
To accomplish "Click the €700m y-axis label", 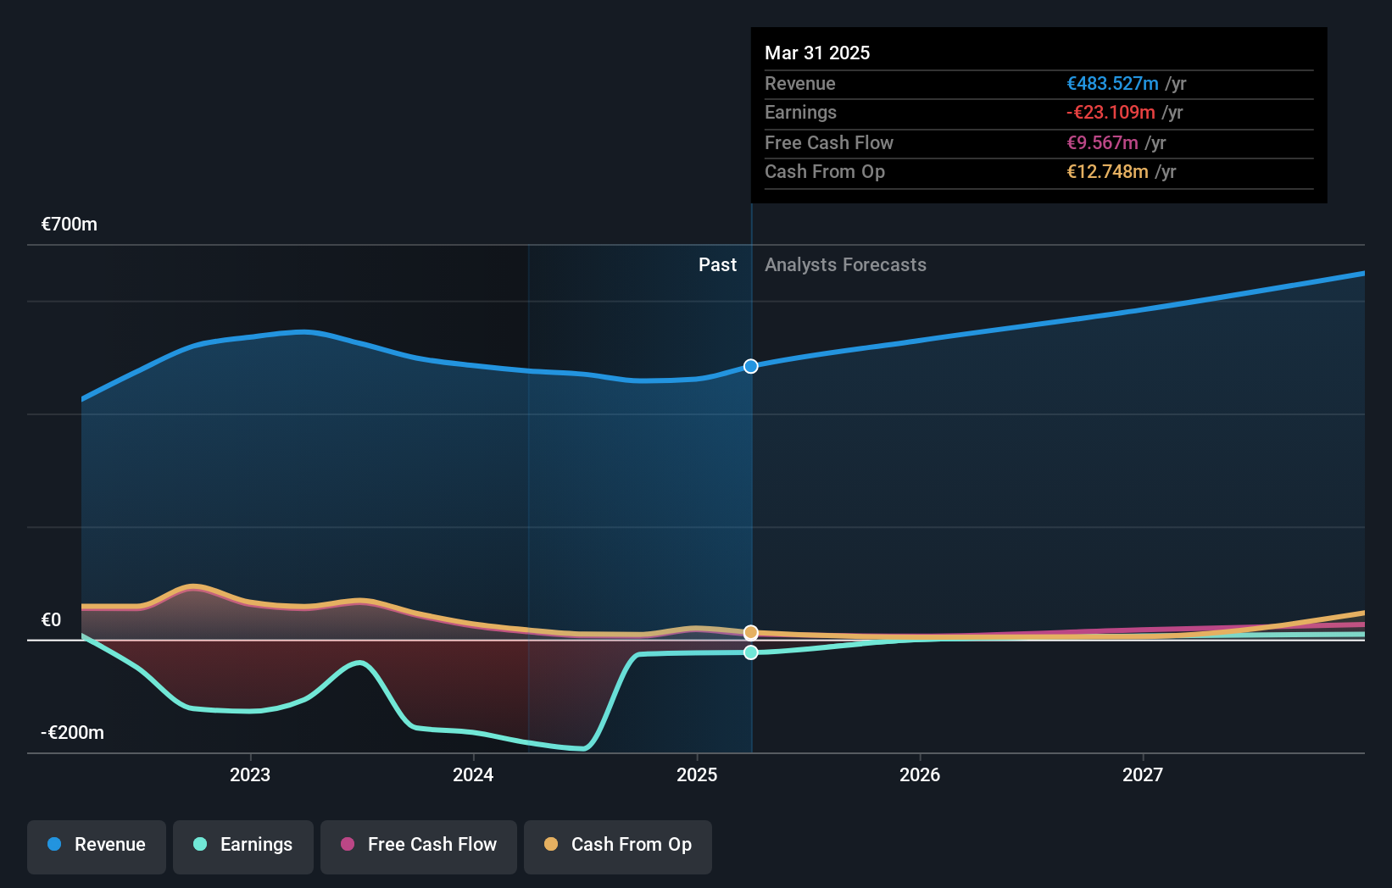I will tap(70, 225).
